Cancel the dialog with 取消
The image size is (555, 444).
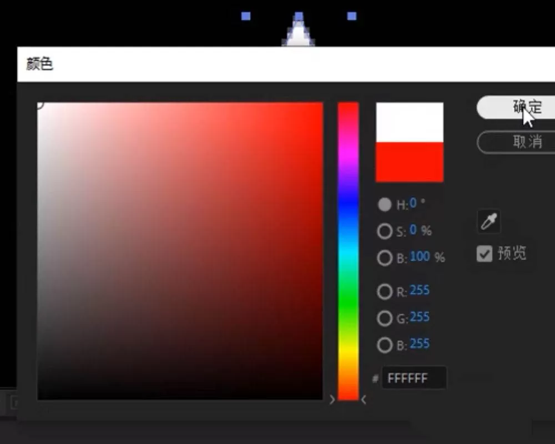point(517,142)
